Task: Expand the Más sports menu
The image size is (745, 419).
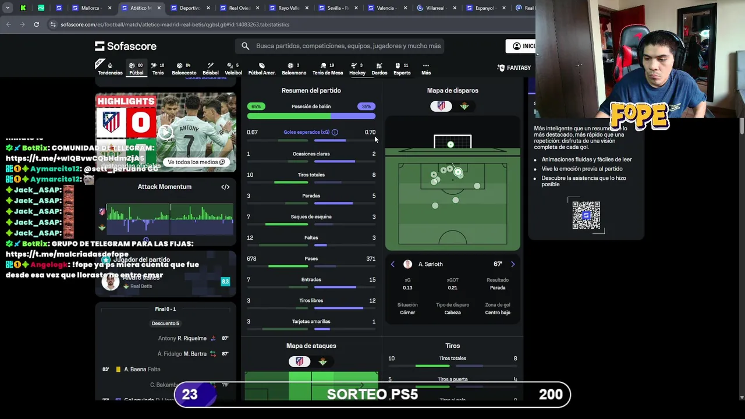Action: tap(426, 69)
